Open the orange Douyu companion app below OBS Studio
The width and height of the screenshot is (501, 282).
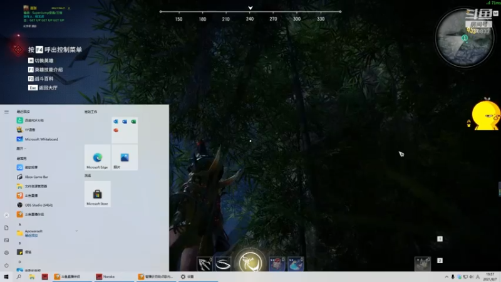[x=31, y=214]
